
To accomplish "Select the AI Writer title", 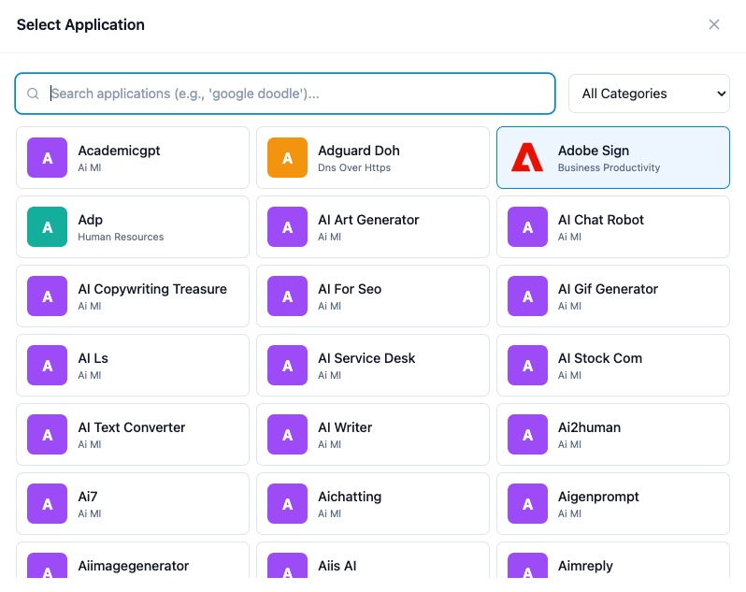I will coord(345,427).
